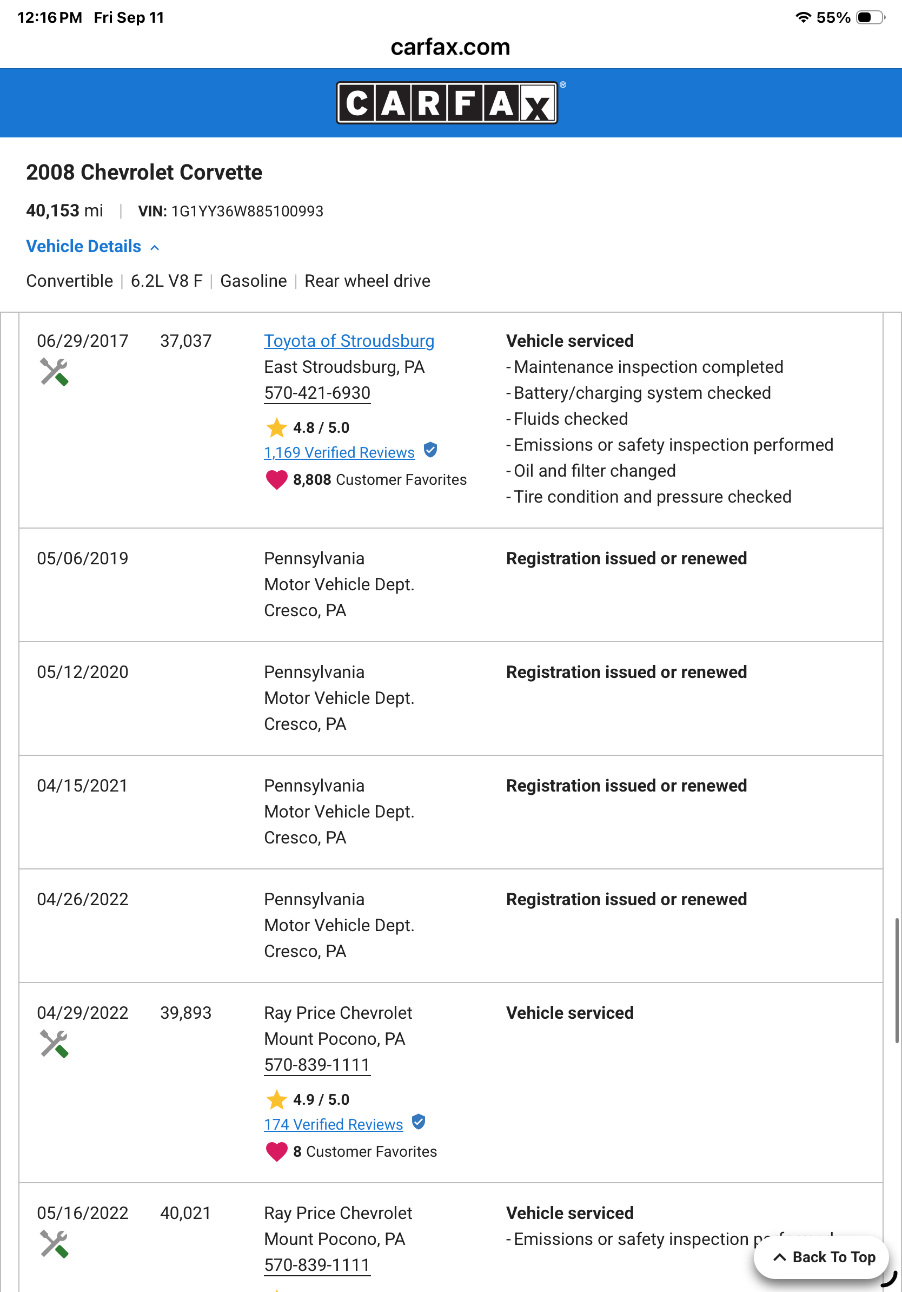Click the heart icon beside 8 Customer Favorites
The width and height of the screenshot is (902, 1292).
click(x=277, y=1151)
